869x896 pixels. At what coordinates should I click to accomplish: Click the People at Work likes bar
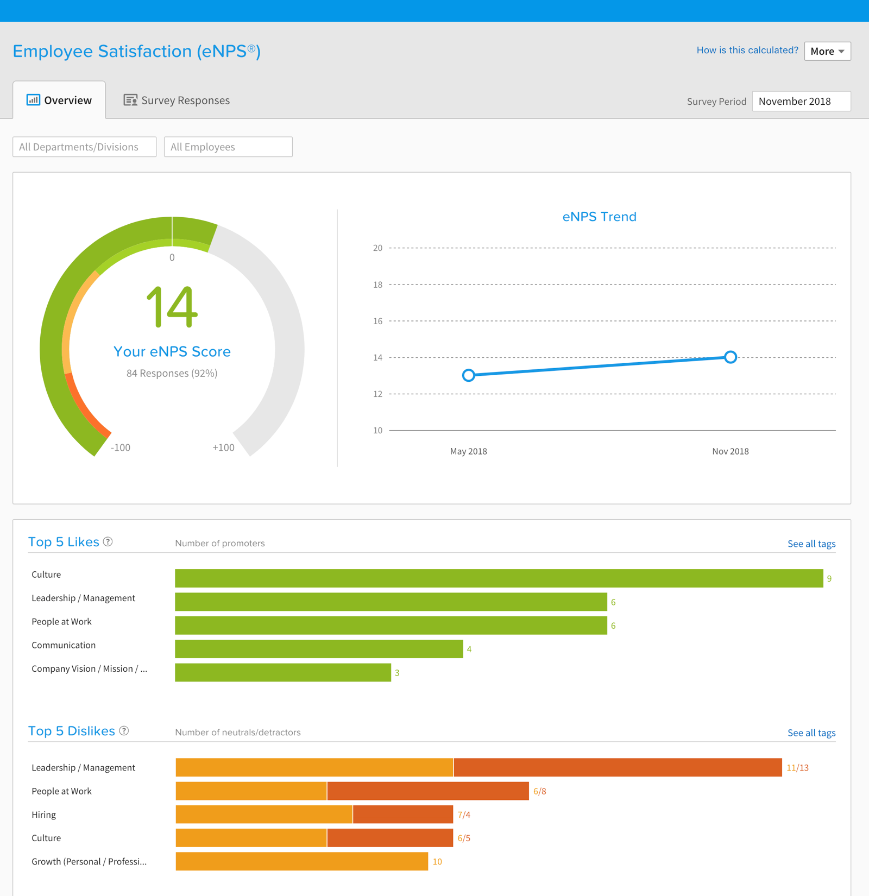(391, 625)
